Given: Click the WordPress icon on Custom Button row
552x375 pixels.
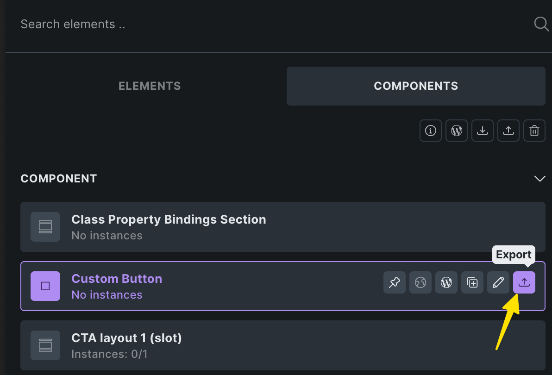Looking at the screenshot, I should [x=446, y=282].
